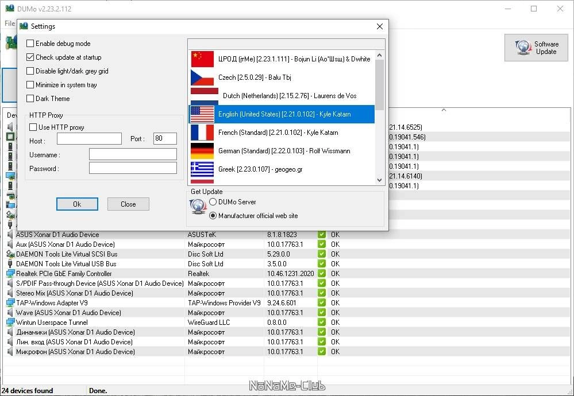Viewport: 574px width, 396px height.
Task: Click icon beside DAEMON Tools Lite Virtual SCSI Bus
Action: (x=10, y=254)
